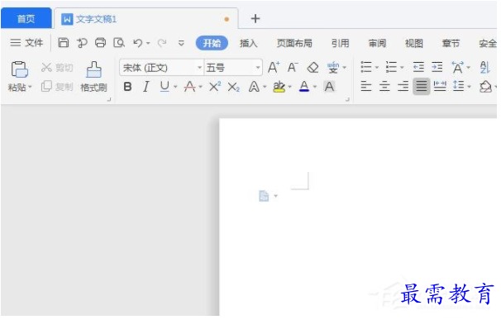501x320 pixels.
Task: Click Distributed alignment icon
Action: coord(440,86)
